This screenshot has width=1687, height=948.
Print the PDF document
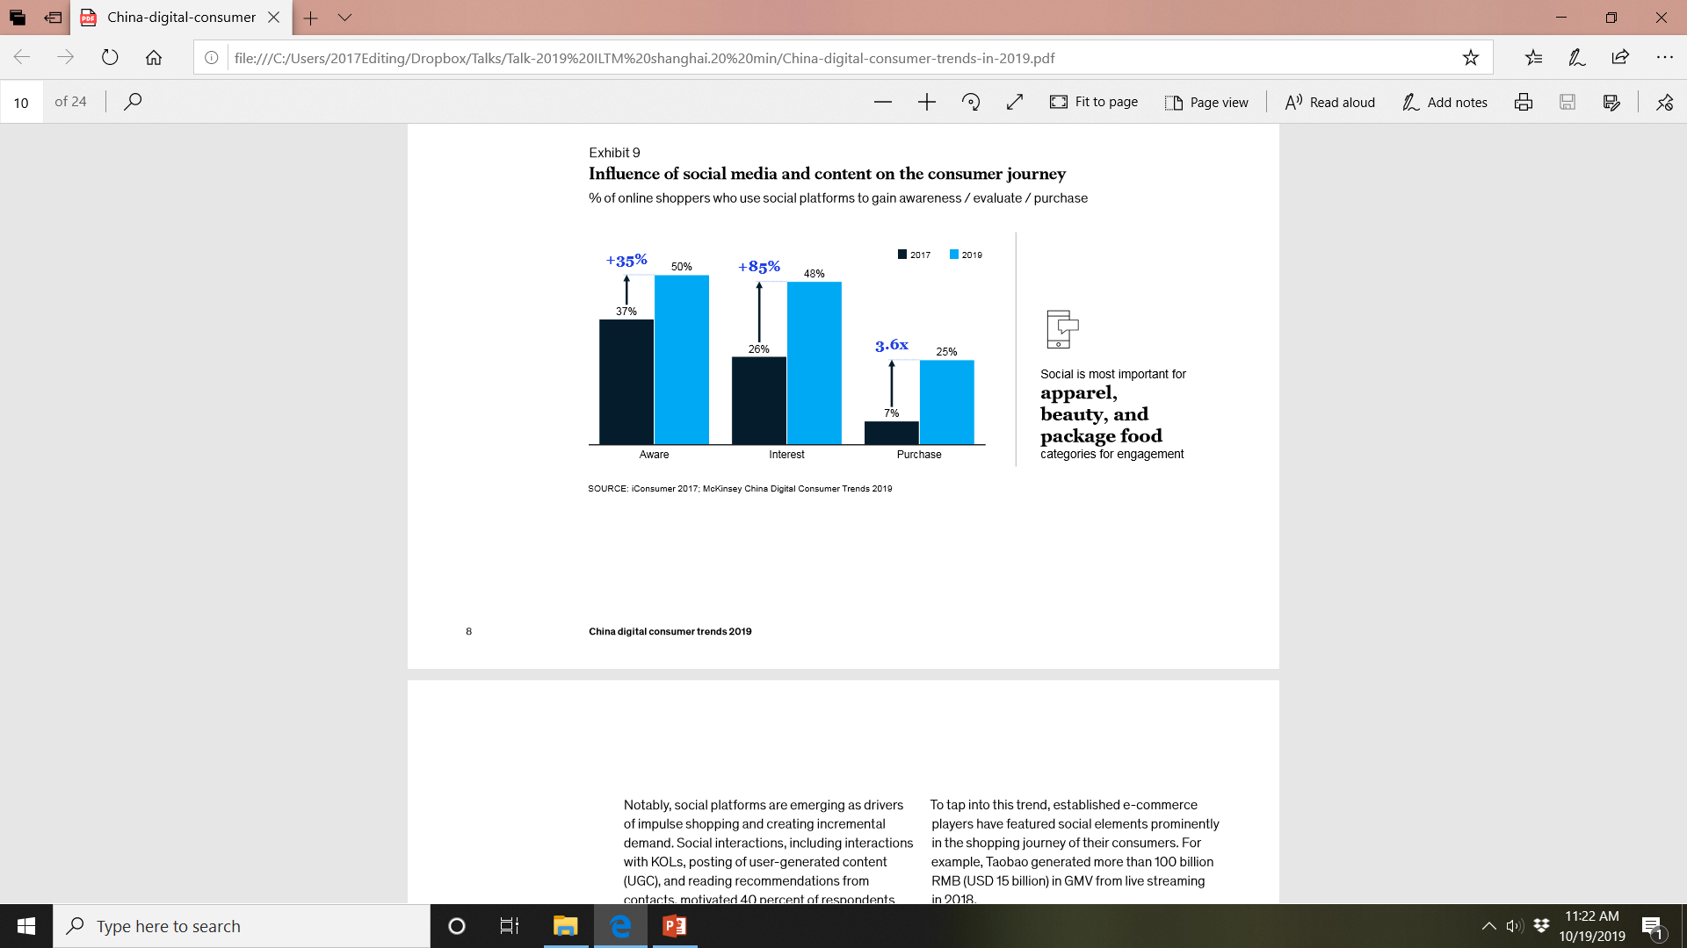(x=1524, y=102)
